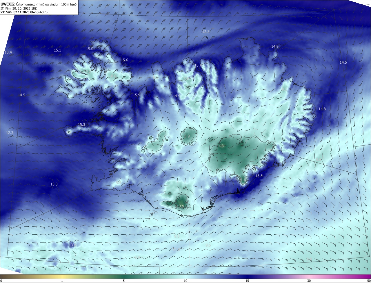Select the 5 tick on the color scale
The width and height of the screenshot is (371, 283).
[x=124, y=281]
